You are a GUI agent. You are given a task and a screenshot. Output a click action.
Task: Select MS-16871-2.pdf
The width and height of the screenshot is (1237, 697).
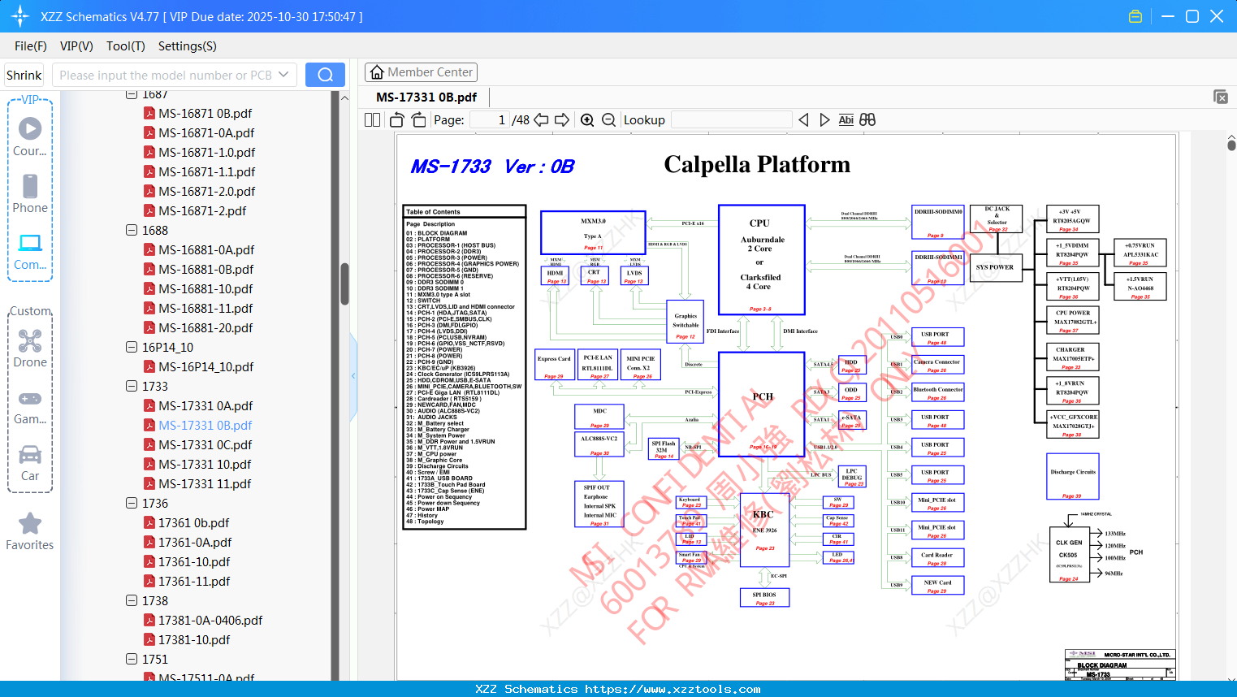[202, 210]
